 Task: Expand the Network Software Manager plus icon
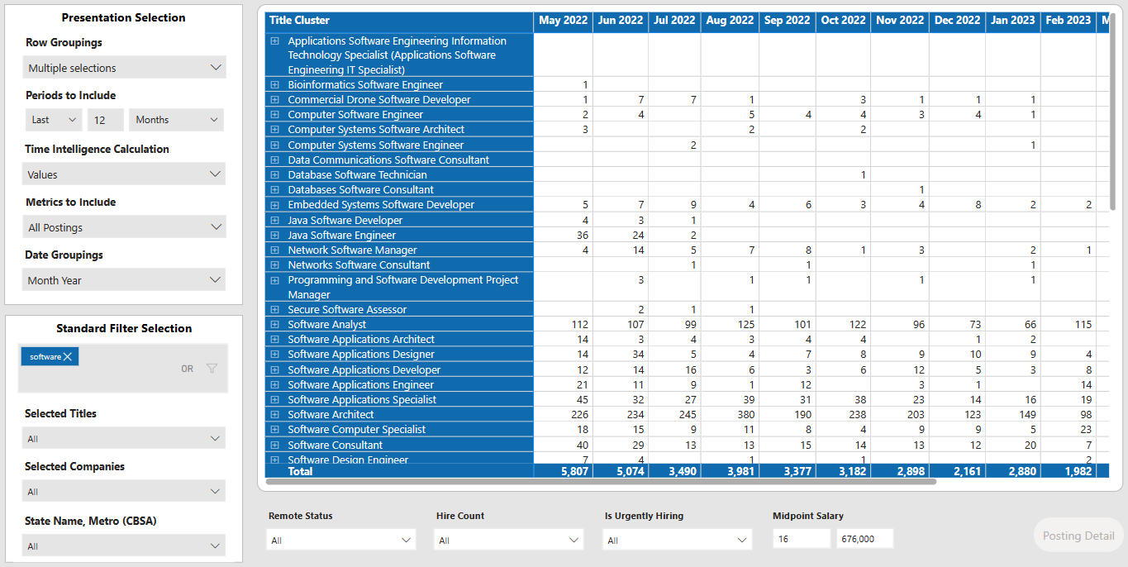point(274,250)
